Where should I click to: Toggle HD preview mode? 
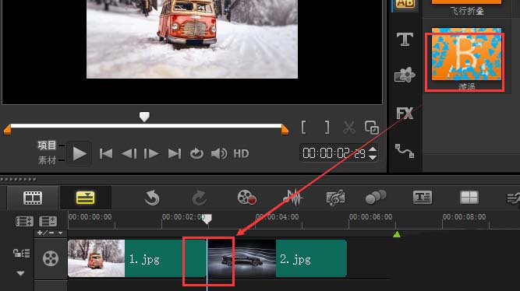coord(241,153)
